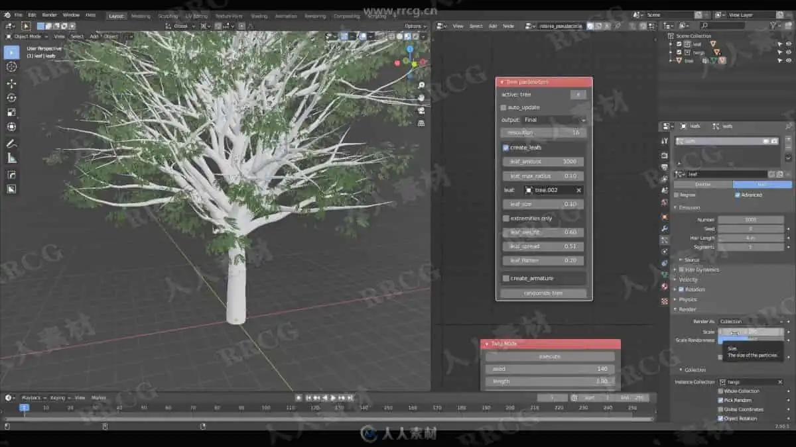
Task: Open the Render menu in top bar
Action: point(50,15)
